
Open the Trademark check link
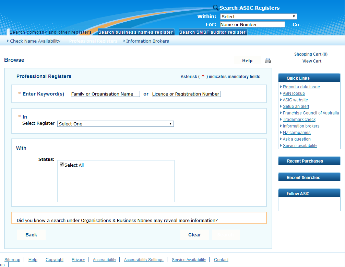[299, 120]
